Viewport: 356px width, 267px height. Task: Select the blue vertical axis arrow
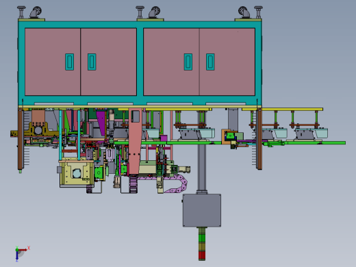click(17, 256)
